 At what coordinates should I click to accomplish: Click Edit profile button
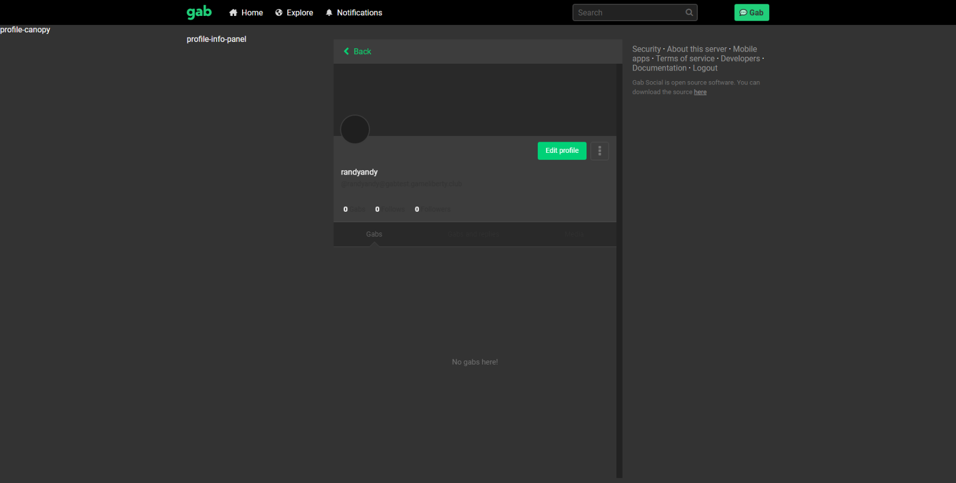tap(562, 151)
